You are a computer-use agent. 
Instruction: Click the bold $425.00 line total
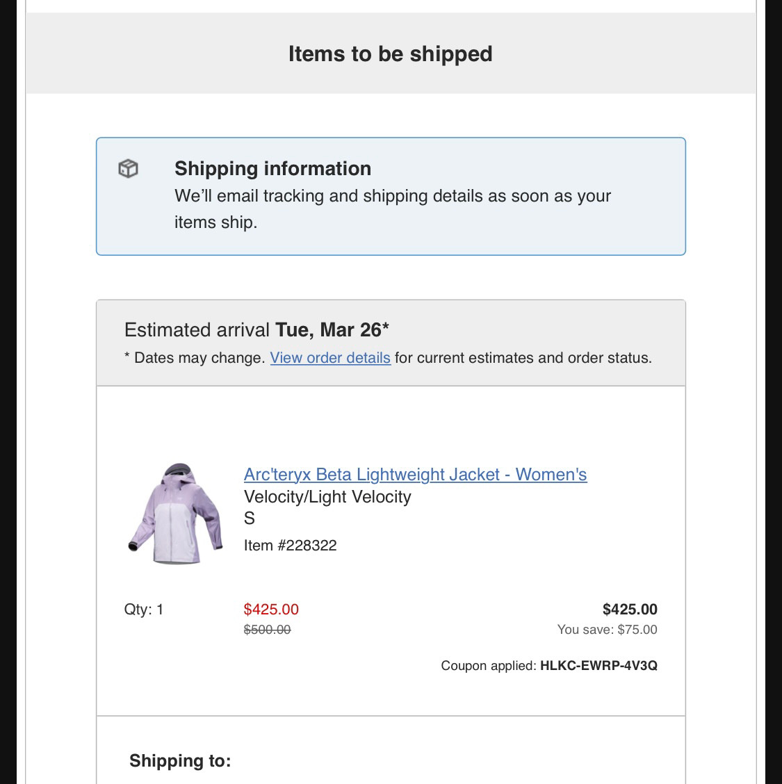(630, 610)
